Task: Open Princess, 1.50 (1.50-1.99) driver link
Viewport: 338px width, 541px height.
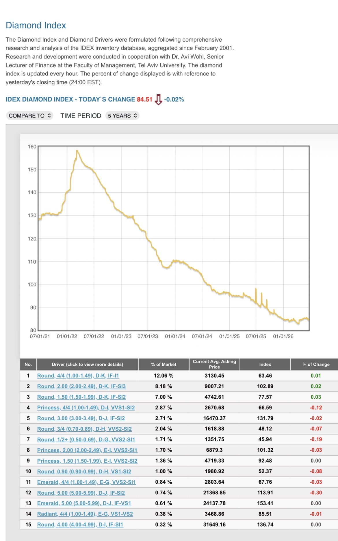Action: 87,461
